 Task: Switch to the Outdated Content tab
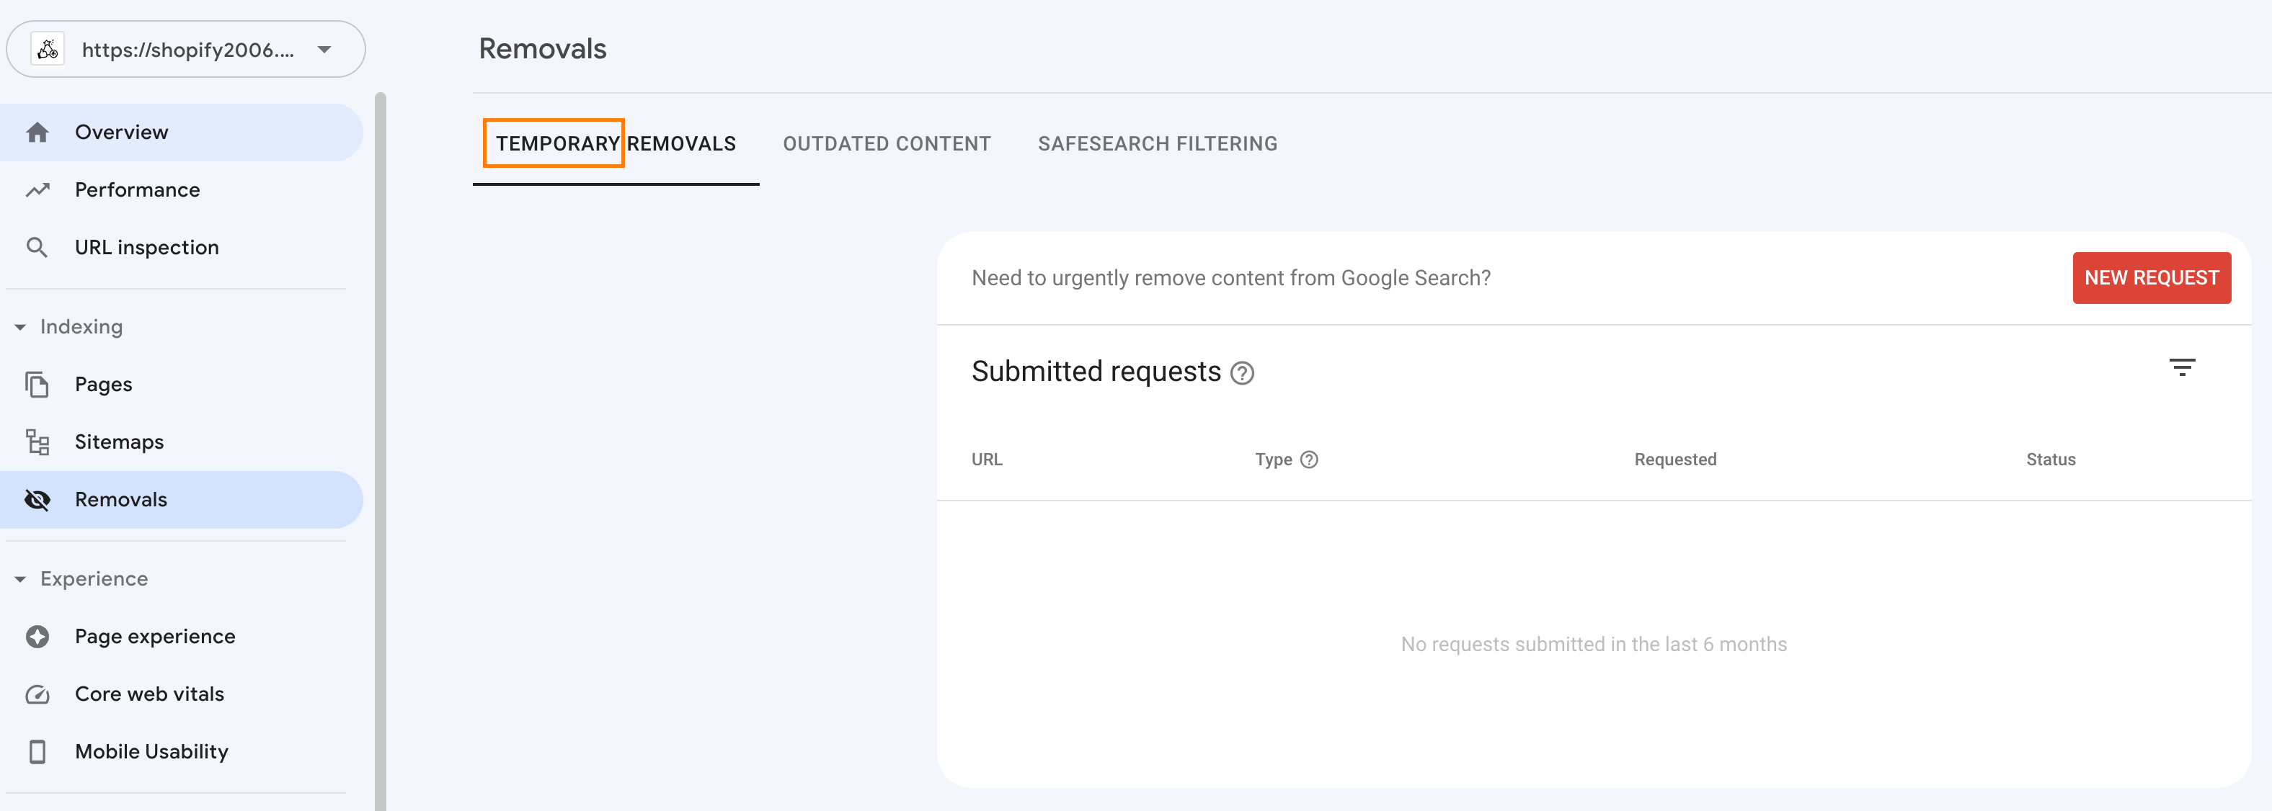tap(887, 143)
